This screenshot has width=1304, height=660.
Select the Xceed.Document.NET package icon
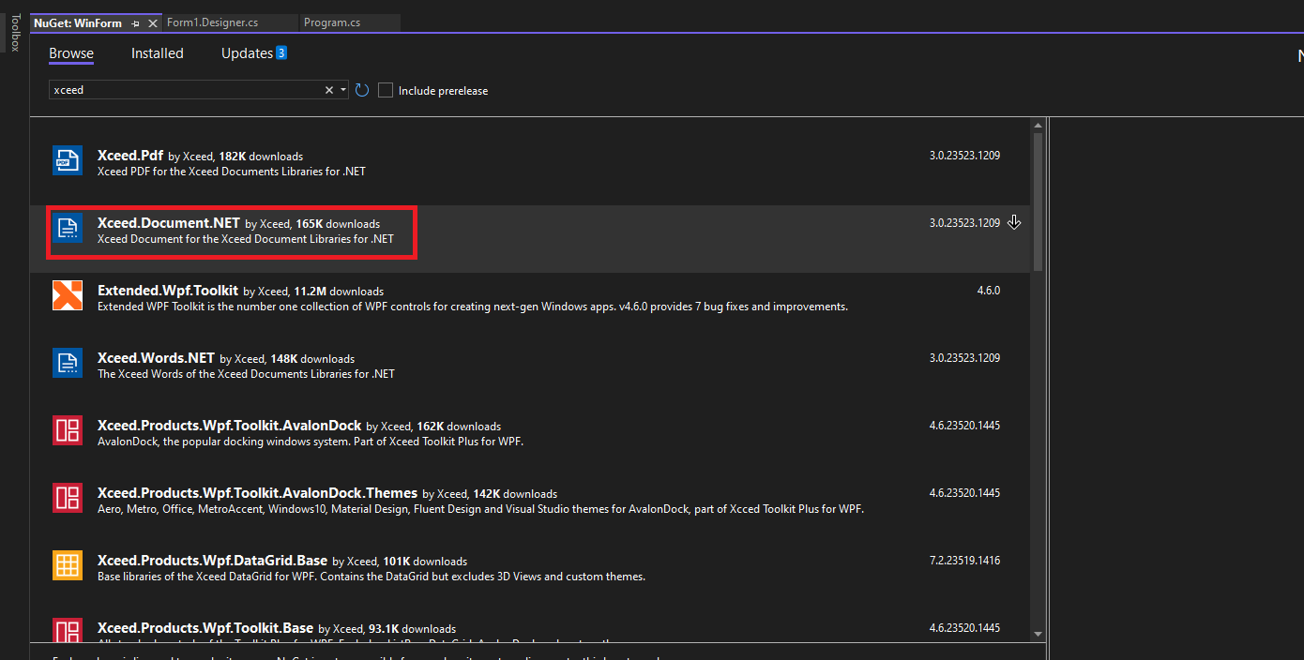point(67,228)
